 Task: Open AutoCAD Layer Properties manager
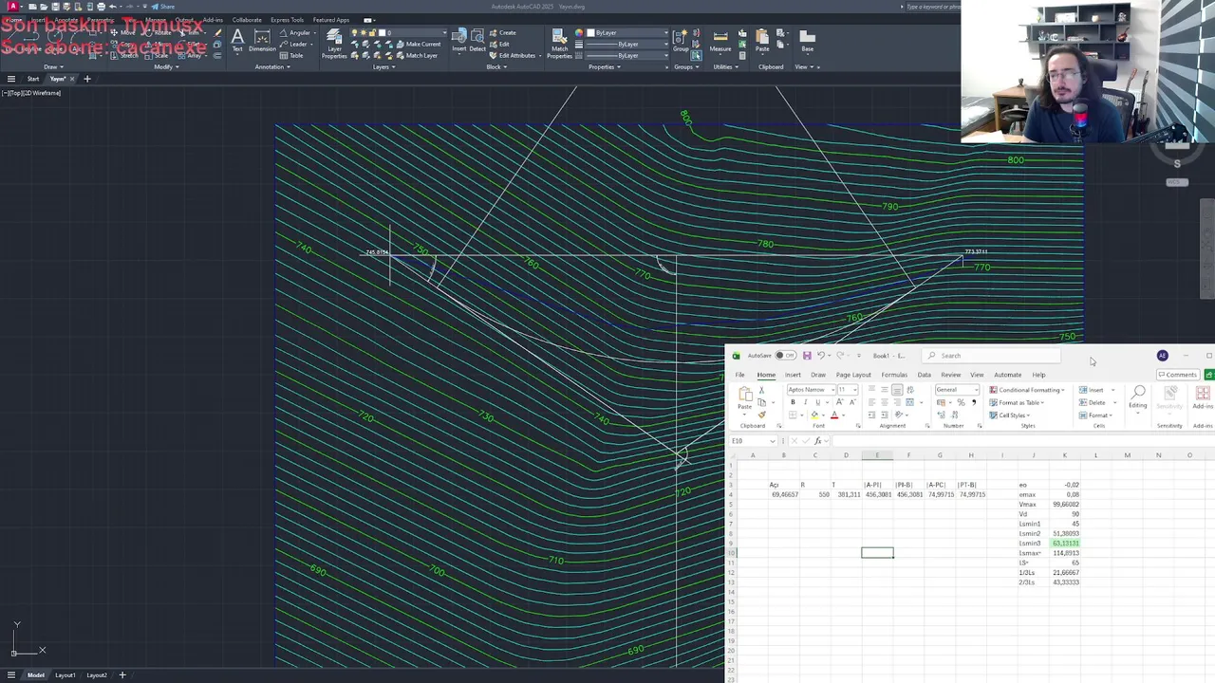[334, 42]
